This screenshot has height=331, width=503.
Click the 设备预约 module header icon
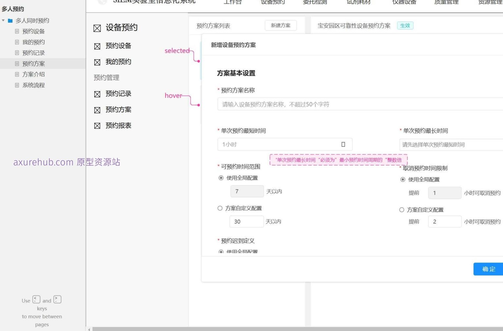(x=97, y=28)
